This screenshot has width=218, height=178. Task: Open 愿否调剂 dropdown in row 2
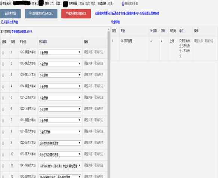click(60, 64)
